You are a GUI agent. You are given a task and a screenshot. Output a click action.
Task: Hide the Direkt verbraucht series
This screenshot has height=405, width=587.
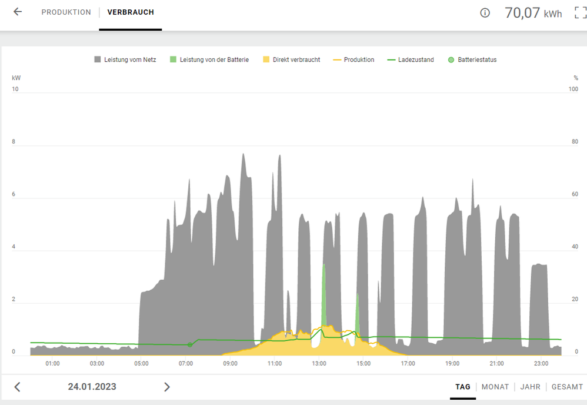(292, 59)
